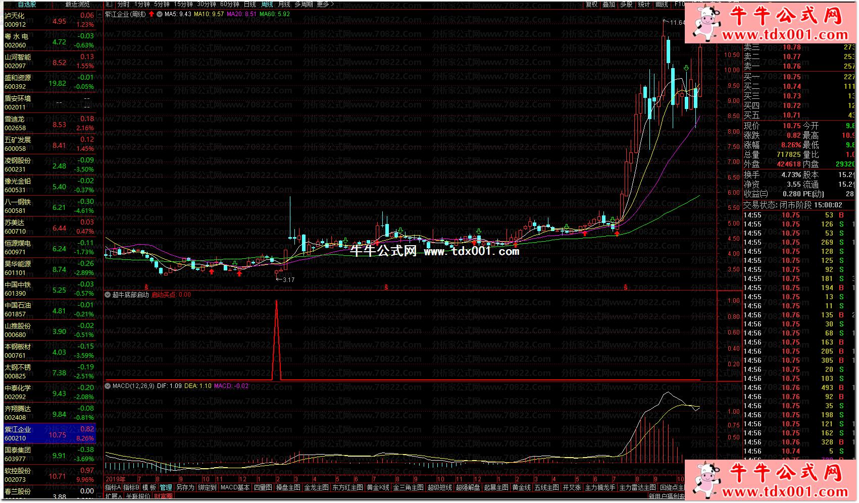Select 软控股份 002073 in watchlist
This screenshot has width=859, height=503.
(x=49, y=475)
